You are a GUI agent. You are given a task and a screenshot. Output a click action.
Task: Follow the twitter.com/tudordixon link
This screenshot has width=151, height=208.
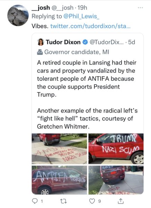pos(90,26)
